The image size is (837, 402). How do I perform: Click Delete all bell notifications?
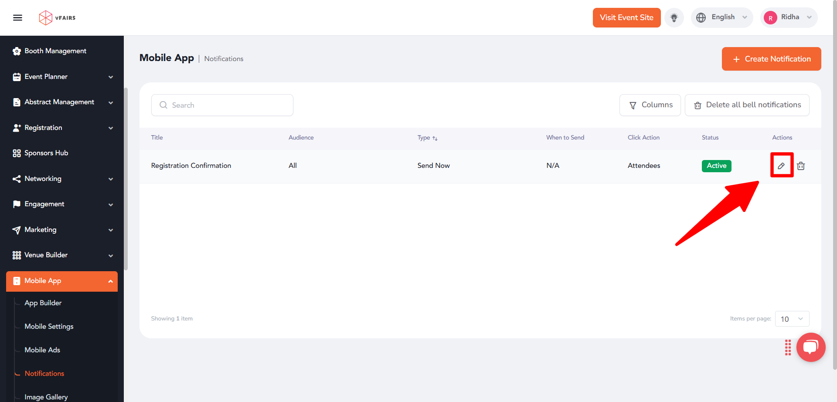(747, 105)
